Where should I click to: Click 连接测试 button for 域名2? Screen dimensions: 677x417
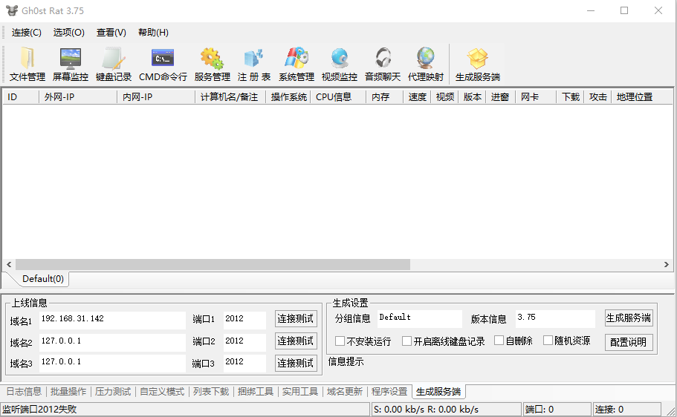(296, 341)
